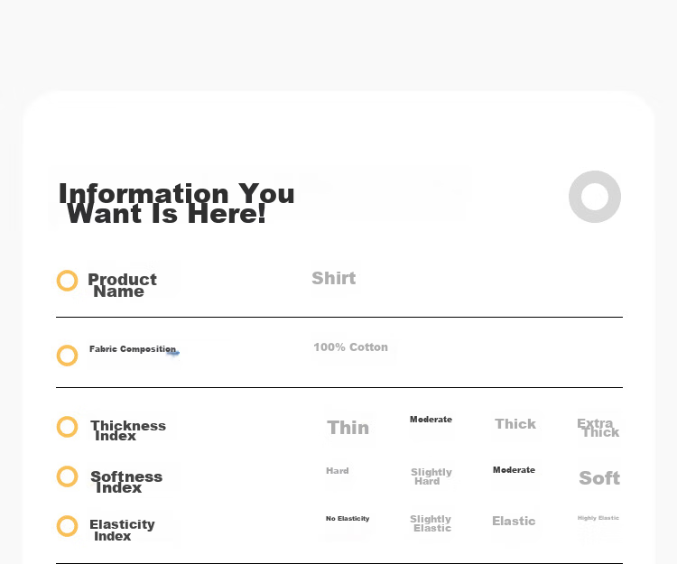Select the 'Extra Thick' option

point(598,428)
